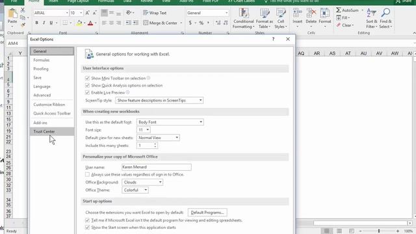
Task: Click the Decrease Indent icon
Action: pos(128,23)
